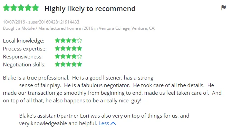Click the Negotiation skills label

(x=24, y=65)
